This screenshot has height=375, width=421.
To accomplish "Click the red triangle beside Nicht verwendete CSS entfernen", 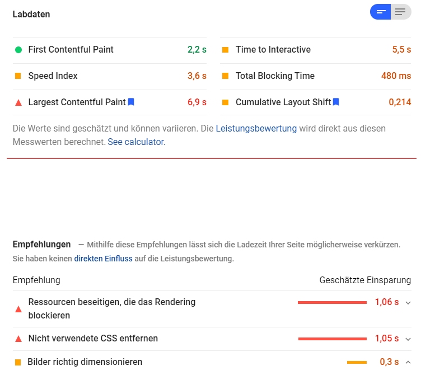I will [x=18, y=339].
